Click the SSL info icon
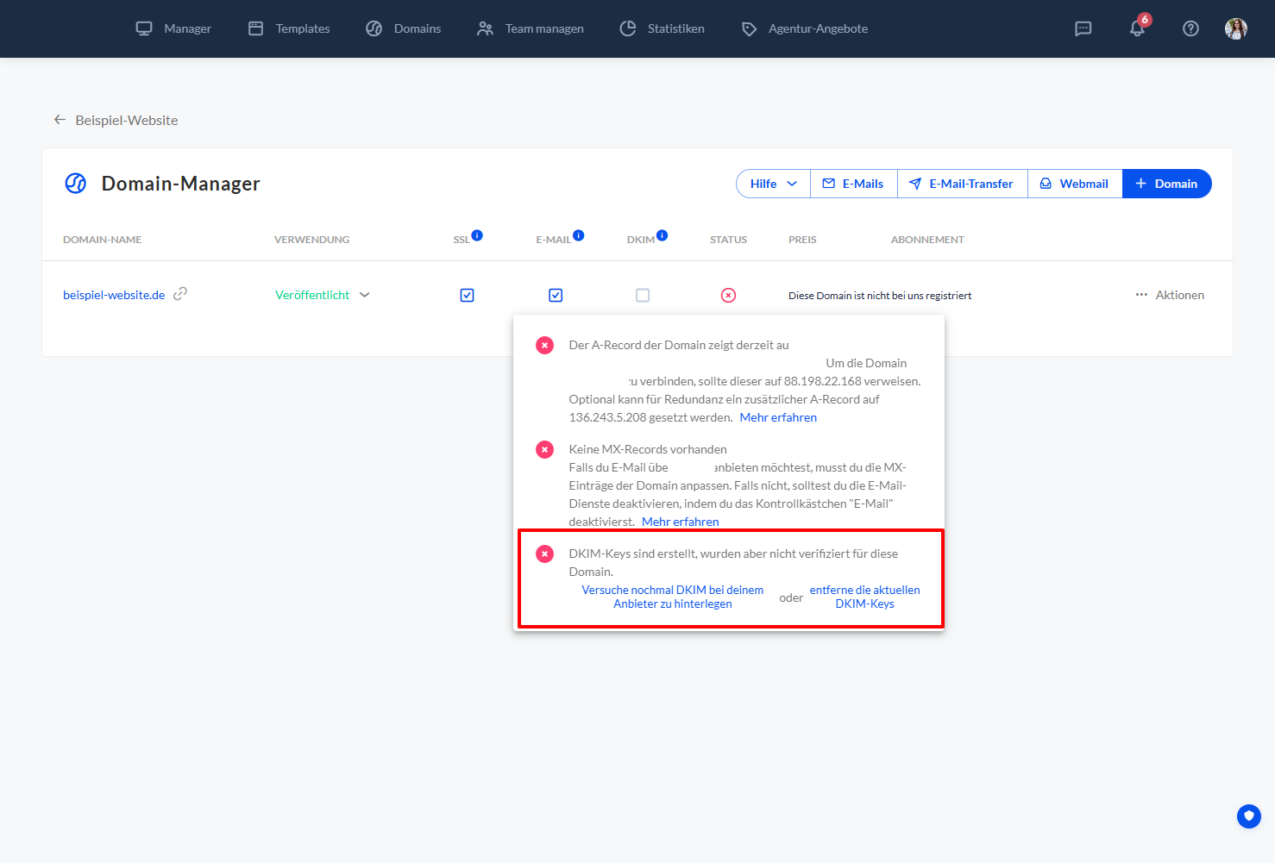The height and width of the screenshot is (863, 1275). tap(477, 235)
